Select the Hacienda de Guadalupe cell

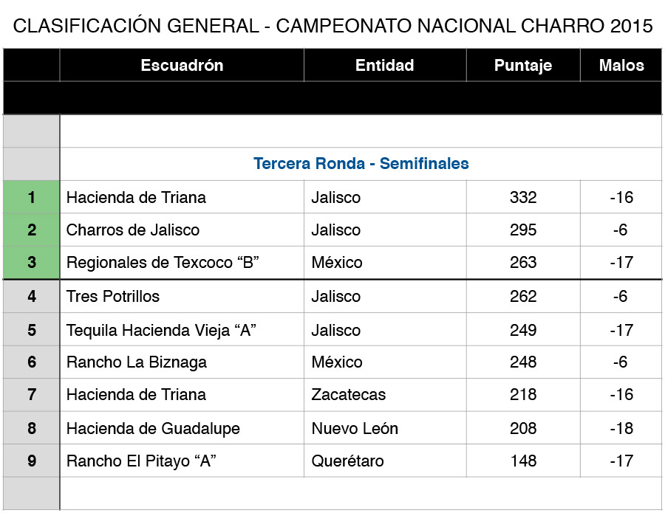[x=153, y=428]
